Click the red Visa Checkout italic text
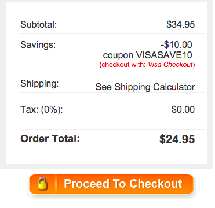The image size is (215, 208). tap(170, 65)
